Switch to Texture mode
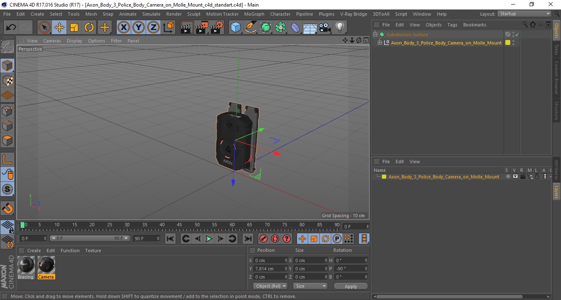 [x=7, y=80]
